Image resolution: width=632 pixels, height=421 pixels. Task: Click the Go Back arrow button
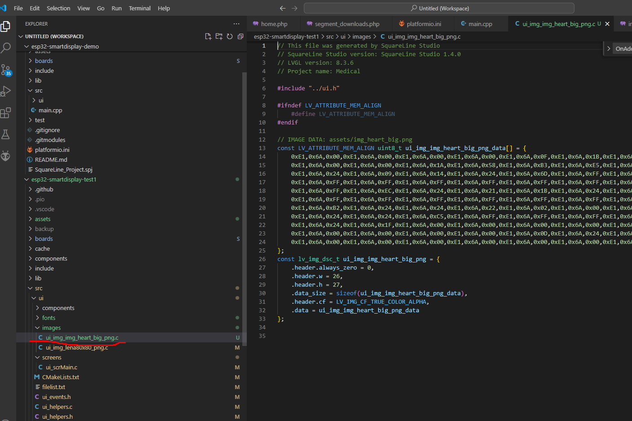click(x=282, y=8)
